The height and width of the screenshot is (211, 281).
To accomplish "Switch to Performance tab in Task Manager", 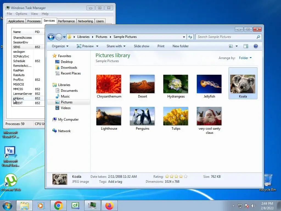I will click(66, 21).
